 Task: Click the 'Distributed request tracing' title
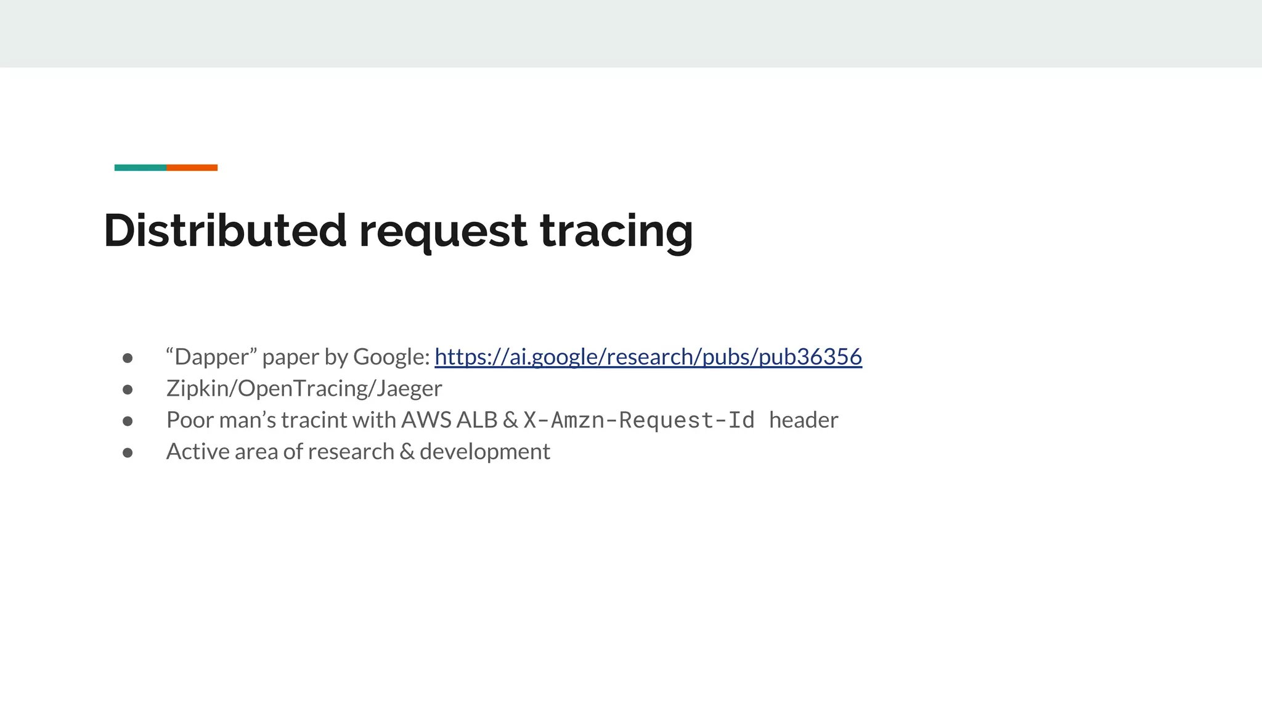(398, 231)
